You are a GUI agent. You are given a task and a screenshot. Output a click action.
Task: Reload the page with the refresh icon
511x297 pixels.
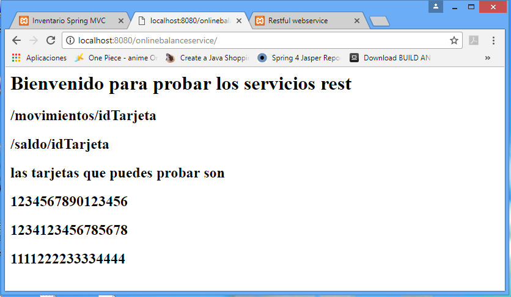click(51, 40)
